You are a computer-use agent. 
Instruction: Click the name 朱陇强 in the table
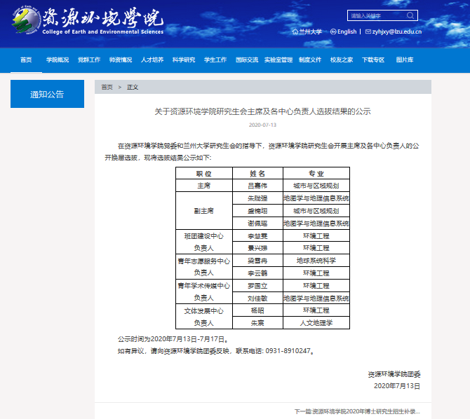click(x=257, y=198)
